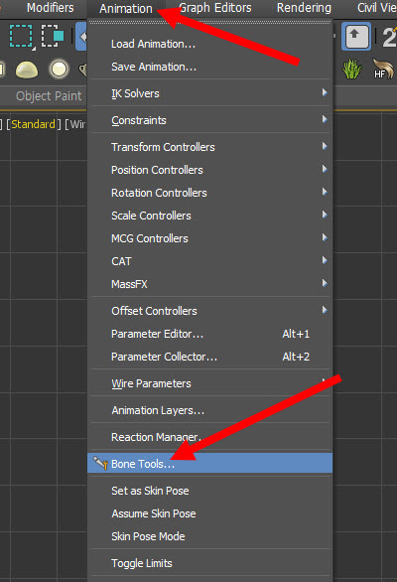Choose Save Animation from the menu
Screen dimensions: 397x582
[210, 67]
